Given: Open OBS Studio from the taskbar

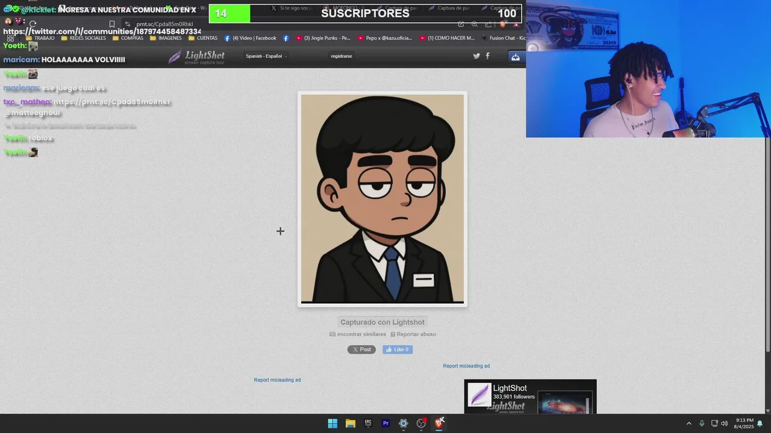Looking at the screenshot, I should click(x=422, y=423).
